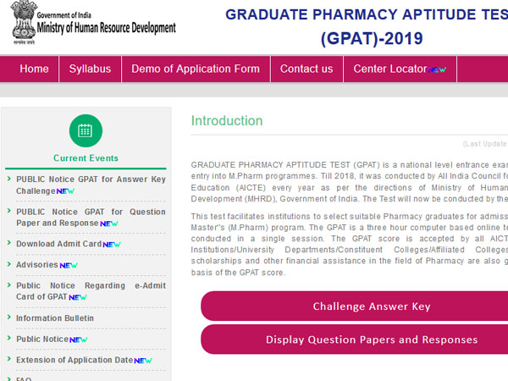Screen dimensions: 508x381
Task: Click the Government of India emblem logo
Action: [x=24, y=22]
